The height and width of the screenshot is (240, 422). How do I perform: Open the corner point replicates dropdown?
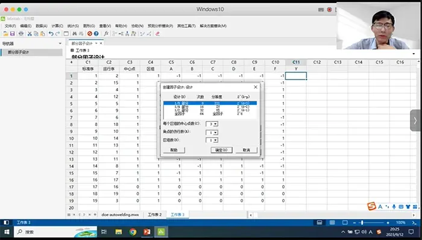[216, 133]
